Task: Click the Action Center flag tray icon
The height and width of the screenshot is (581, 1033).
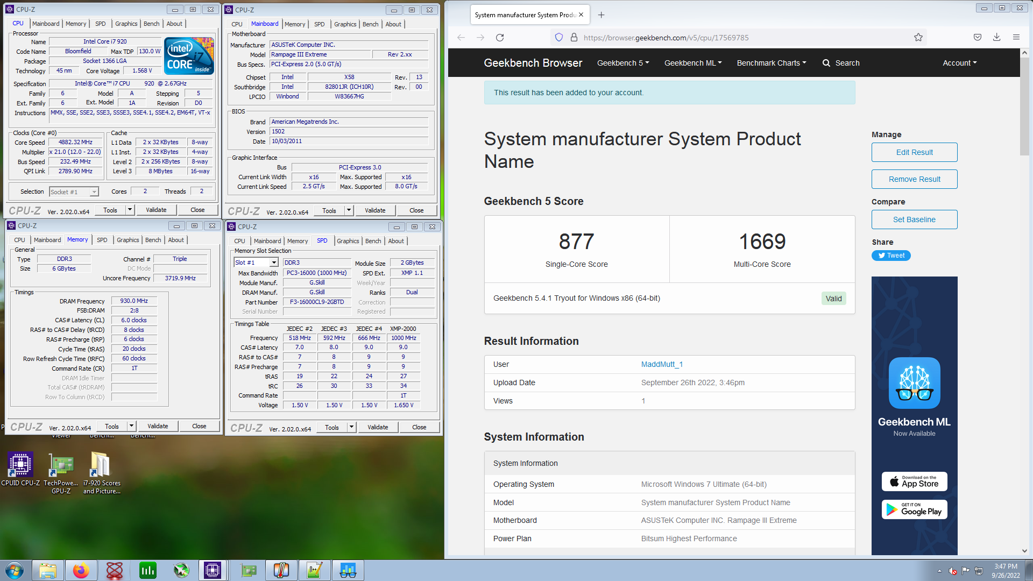Action: click(x=966, y=571)
